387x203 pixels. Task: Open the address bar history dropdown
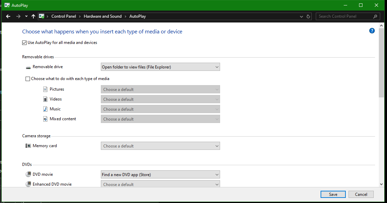point(301,17)
